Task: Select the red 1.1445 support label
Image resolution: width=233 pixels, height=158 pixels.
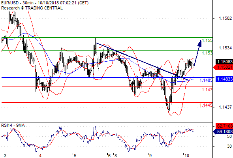Action: click(206, 105)
